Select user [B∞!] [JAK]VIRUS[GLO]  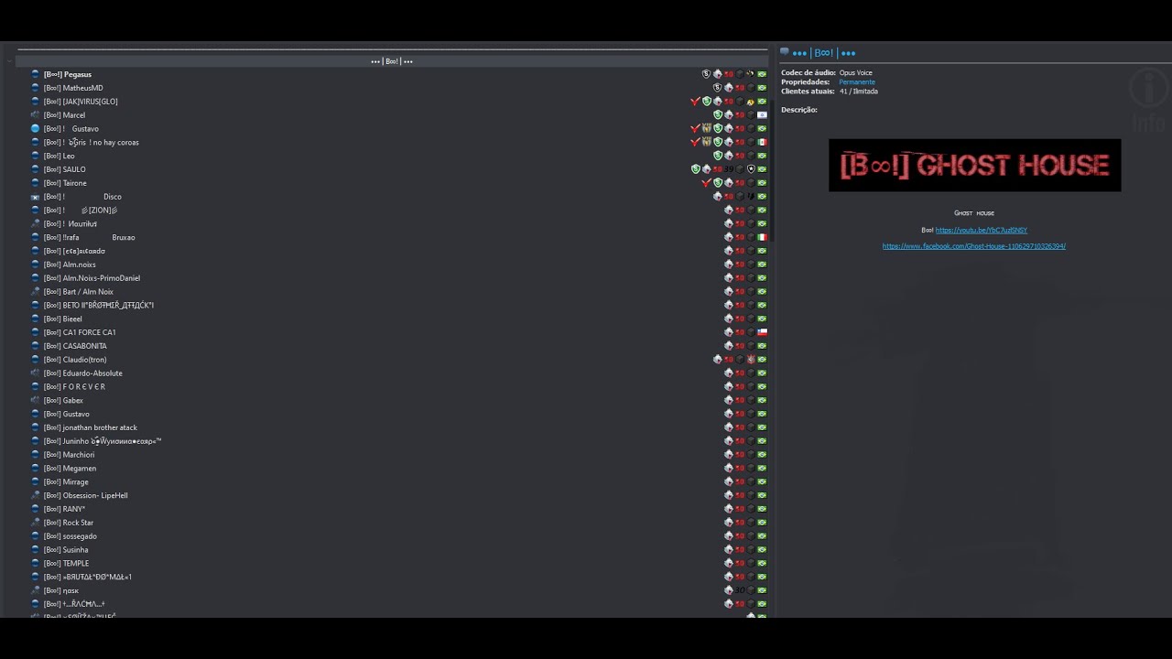(x=81, y=102)
